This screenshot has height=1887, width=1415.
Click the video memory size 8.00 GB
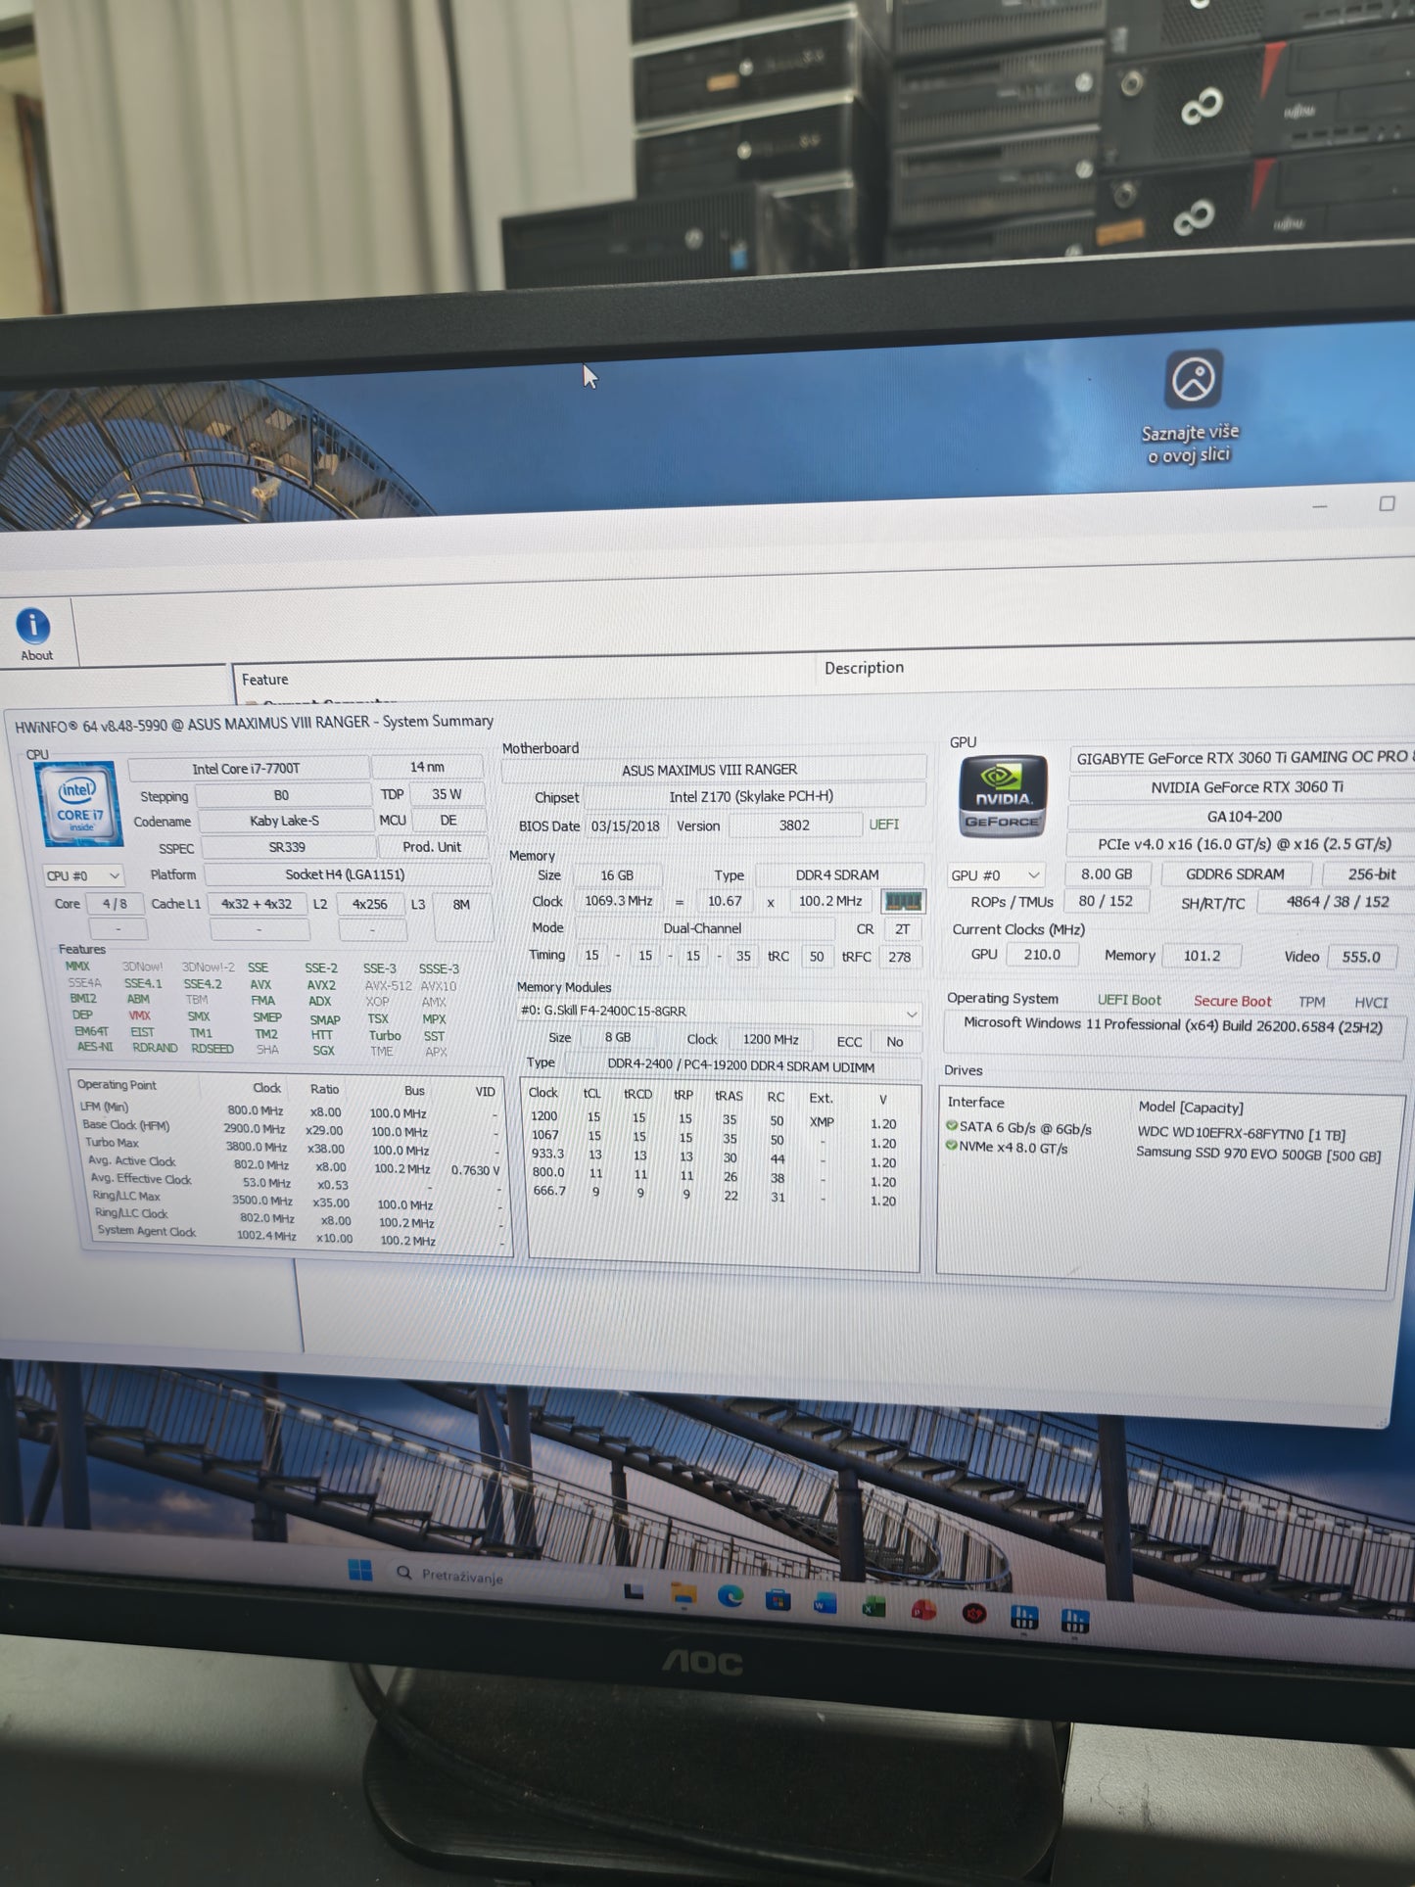pos(1107,873)
